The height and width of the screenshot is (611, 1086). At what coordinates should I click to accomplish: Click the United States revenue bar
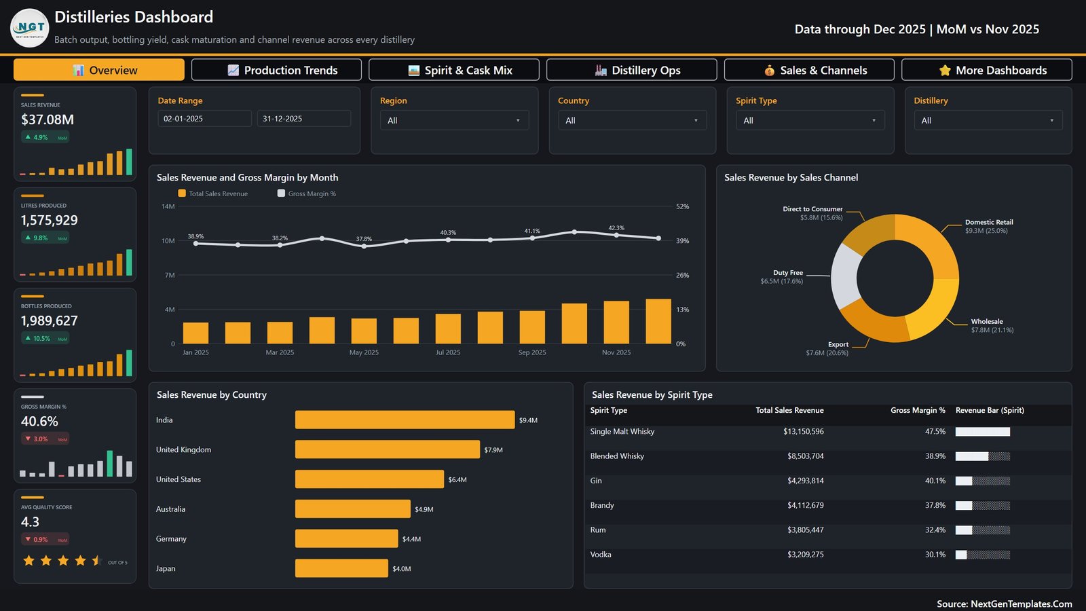click(369, 479)
